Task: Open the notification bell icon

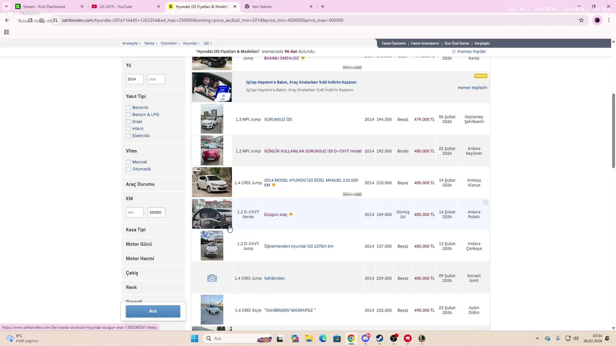Action: point(608,338)
